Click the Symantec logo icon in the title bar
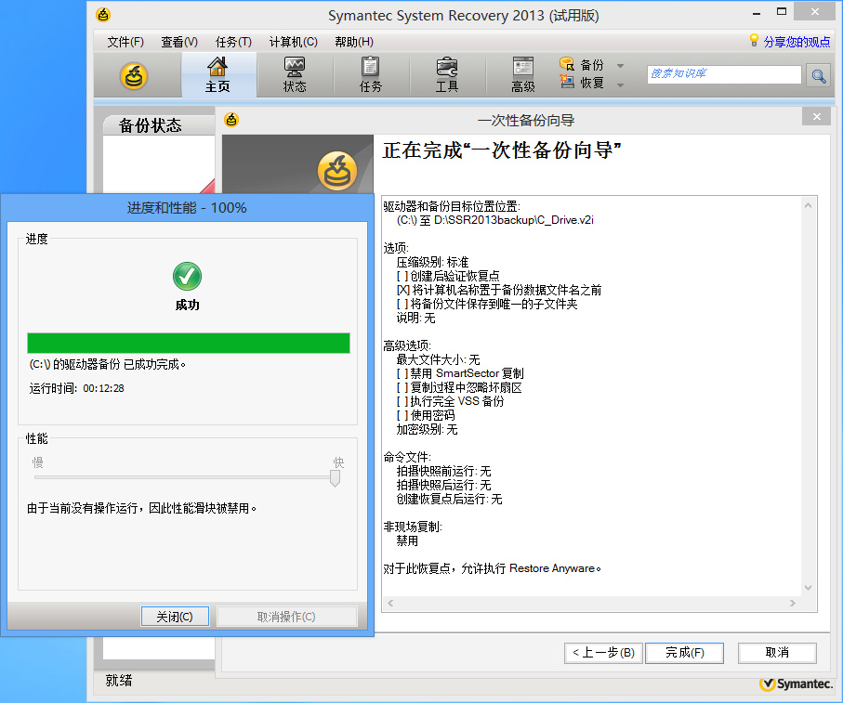Viewport: 843px width, 703px height. point(102,15)
